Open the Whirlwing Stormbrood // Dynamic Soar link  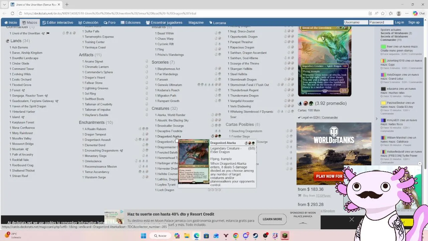pyautogui.click(x=251, y=114)
